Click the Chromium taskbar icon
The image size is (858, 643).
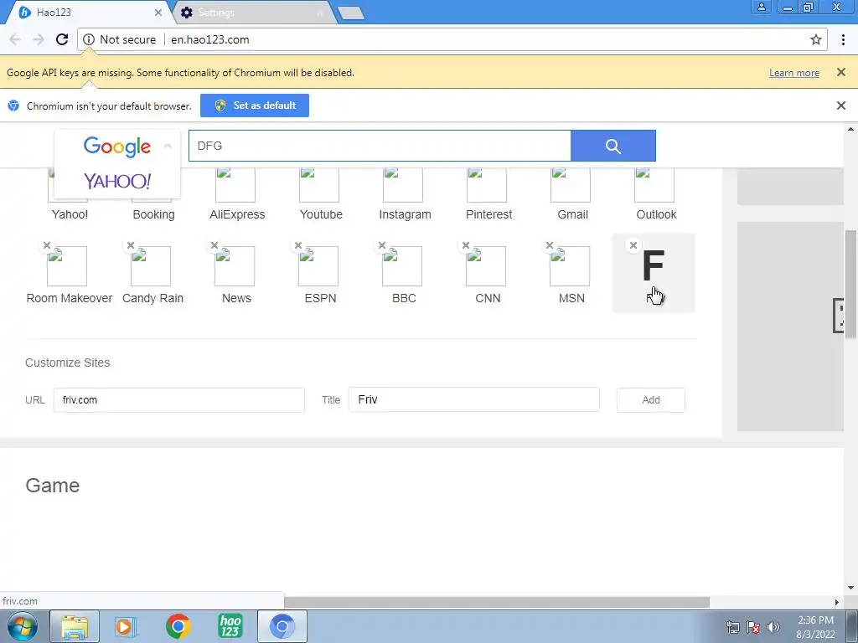tap(282, 626)
